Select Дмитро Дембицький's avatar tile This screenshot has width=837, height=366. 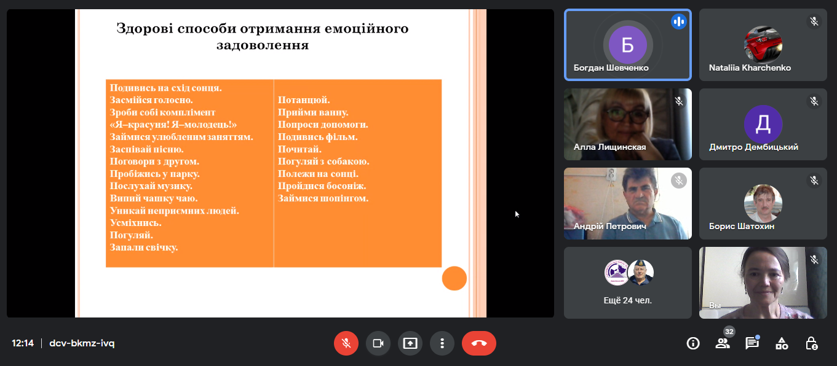point(763,124)
